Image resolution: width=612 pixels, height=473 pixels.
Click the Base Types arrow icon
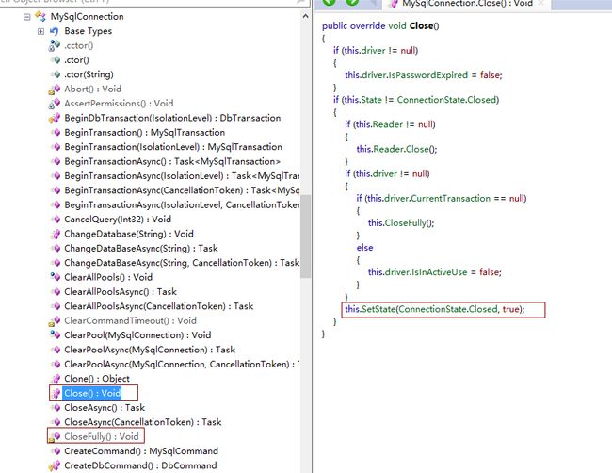tap(55, 31)
